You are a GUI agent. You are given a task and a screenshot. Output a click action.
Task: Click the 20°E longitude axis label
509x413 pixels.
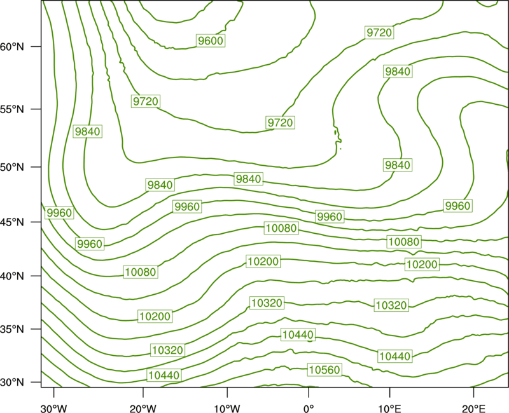pos(473,409)
